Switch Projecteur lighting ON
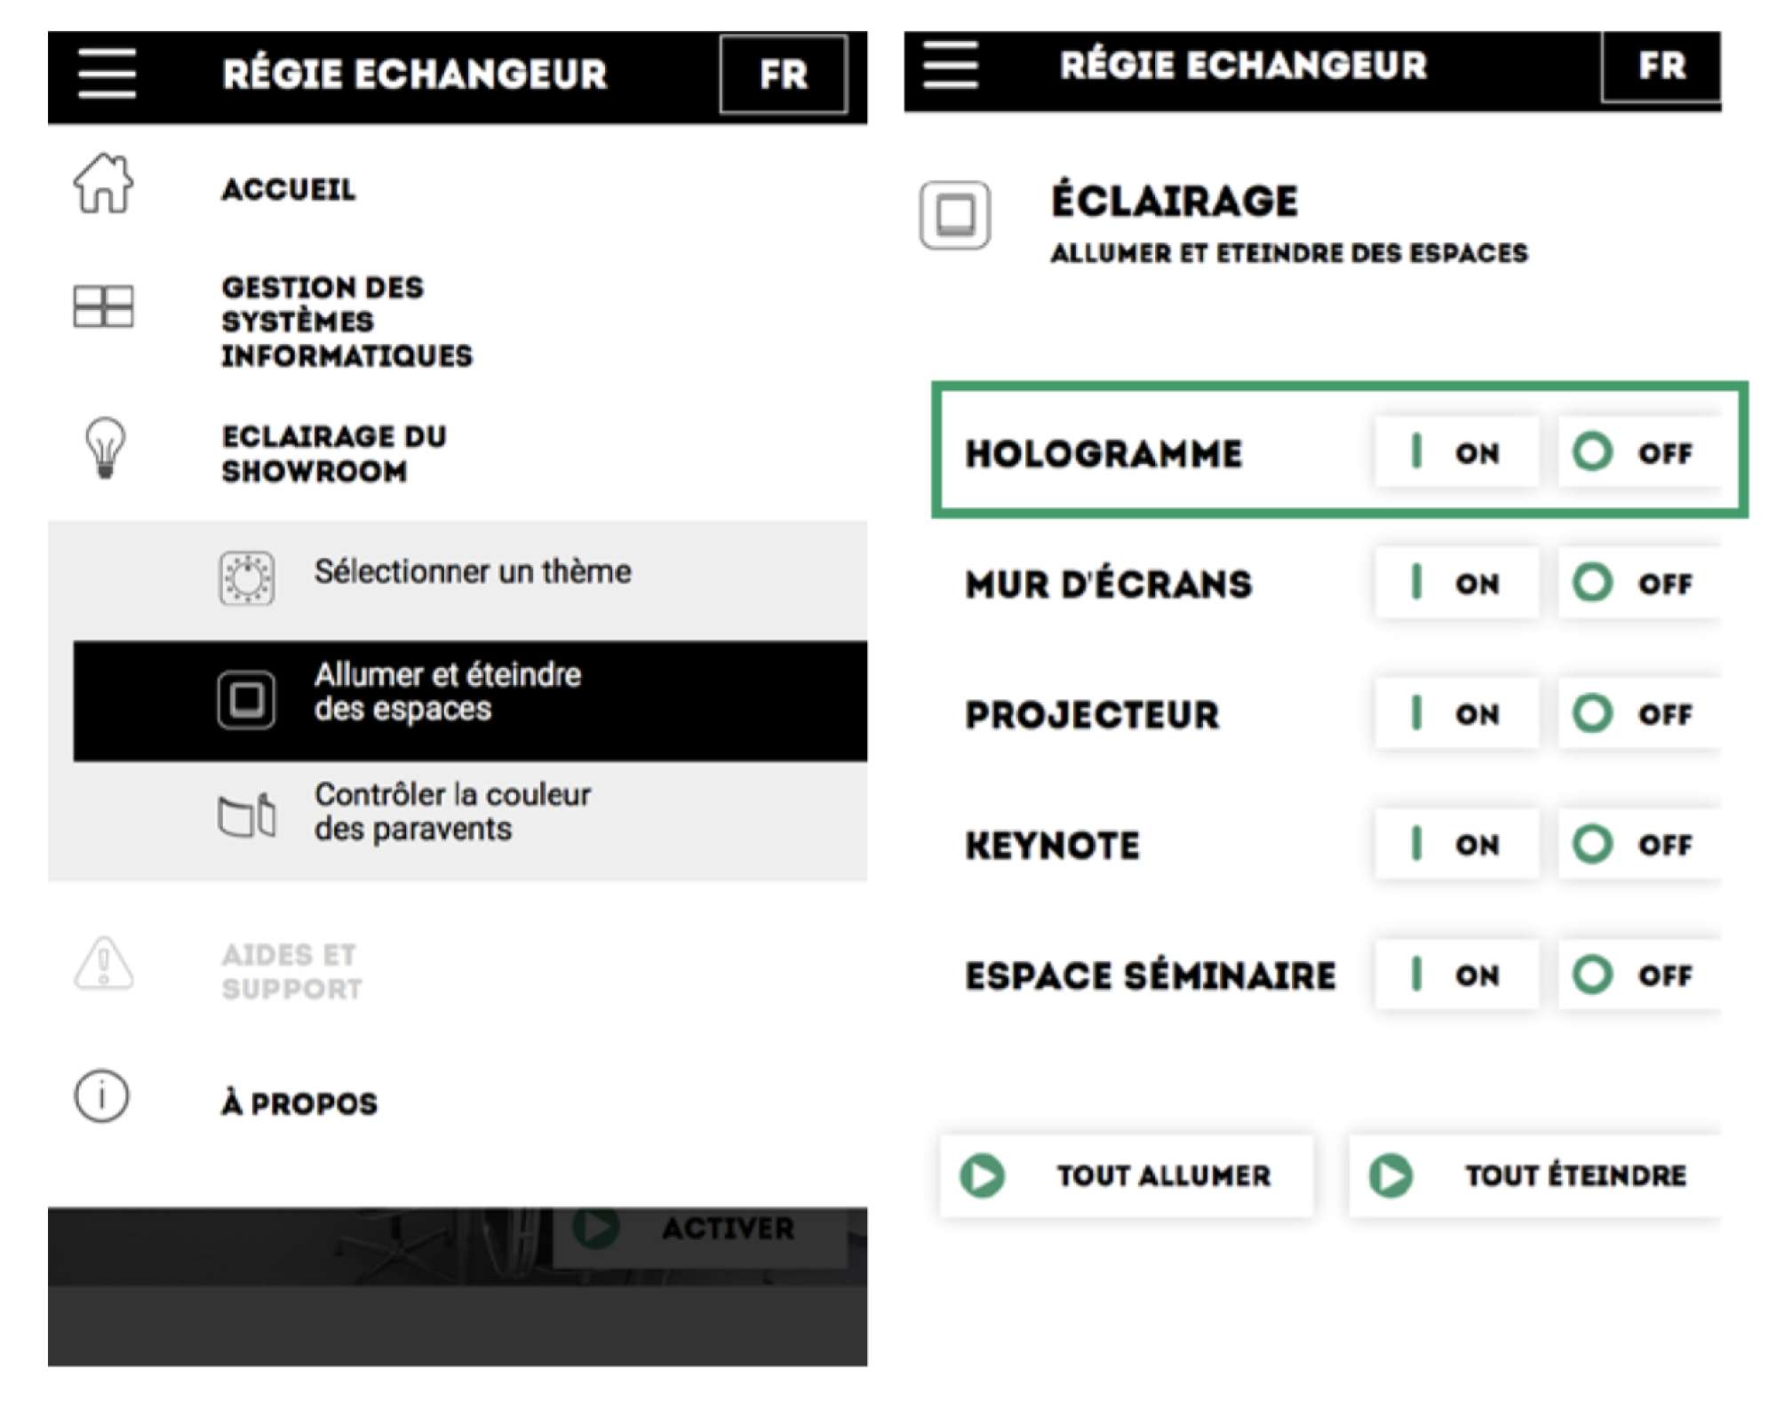Screen dimensions: 1777x1401 pyautogui.click(x=1456, y=714)
